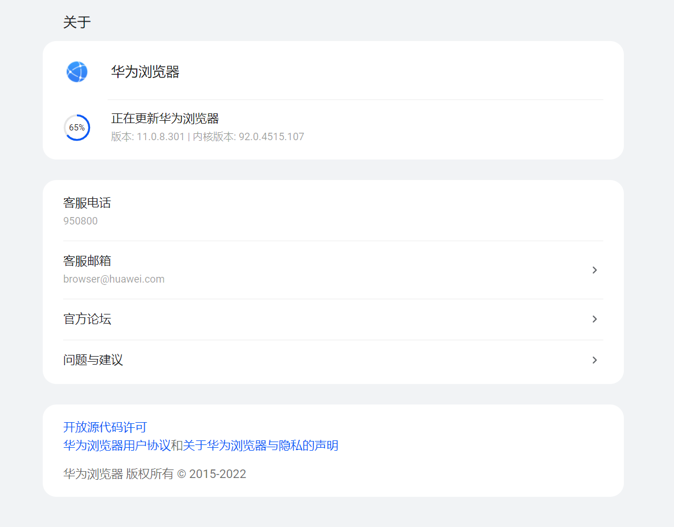
Task: Select the 问题与建议 entry
Action: pos(333,360)
